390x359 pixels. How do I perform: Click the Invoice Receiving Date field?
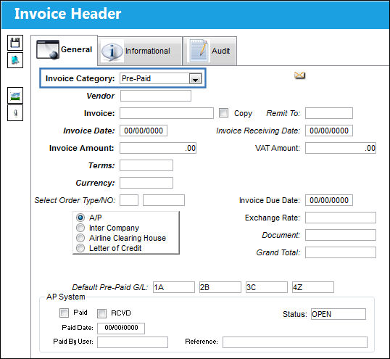tap(329, 131)
